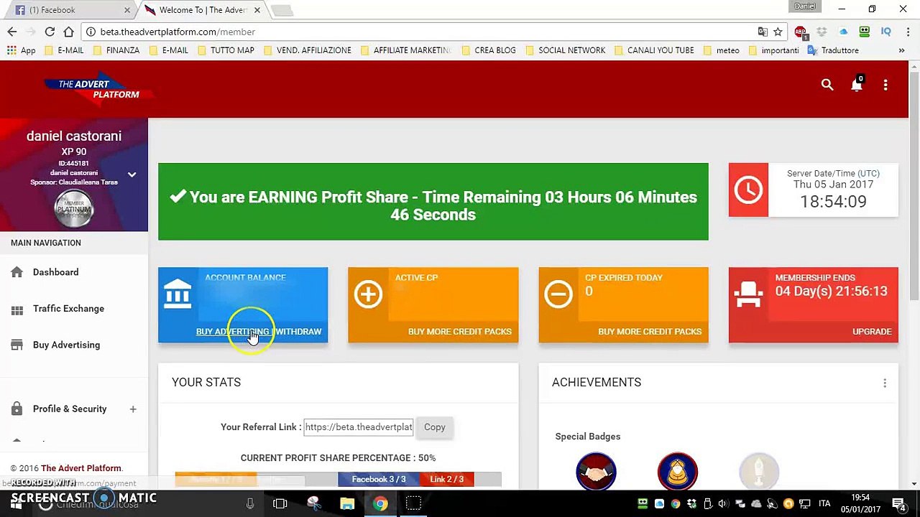Click the Buy Advertising store icon

[17, 345]
